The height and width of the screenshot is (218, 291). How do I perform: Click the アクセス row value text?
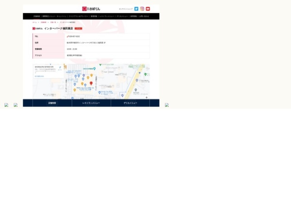[74, 55]
